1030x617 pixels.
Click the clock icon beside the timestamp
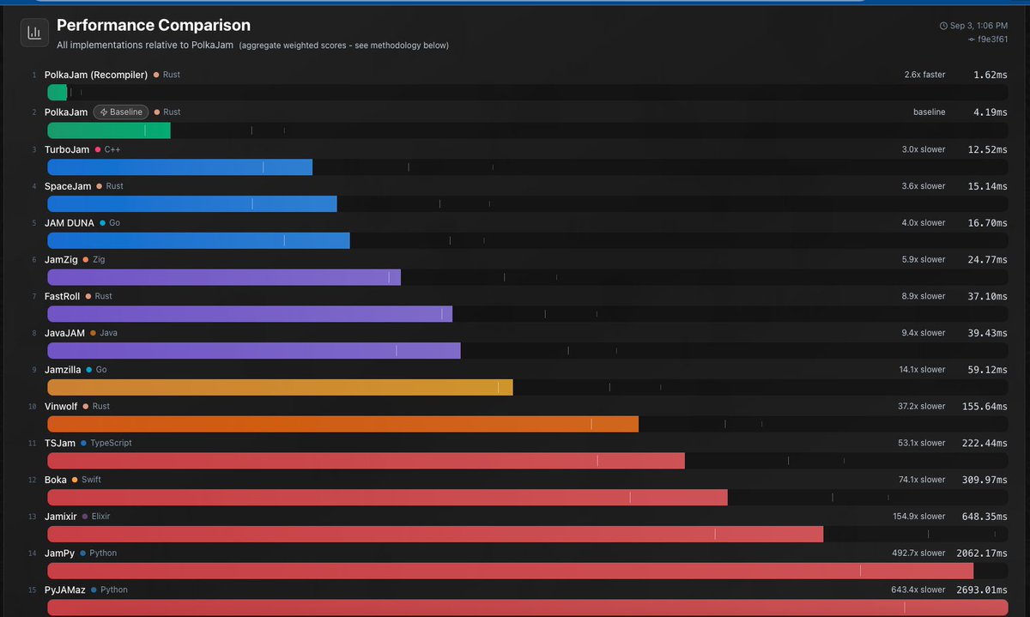click(943, 26)
